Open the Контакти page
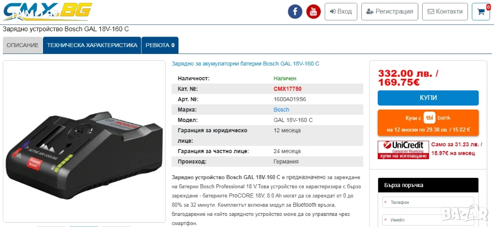Image resolution: width=494 pixels, height=227 pixels. pos(445,12)
